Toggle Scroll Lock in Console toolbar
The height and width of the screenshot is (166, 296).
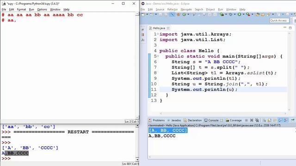269,120
